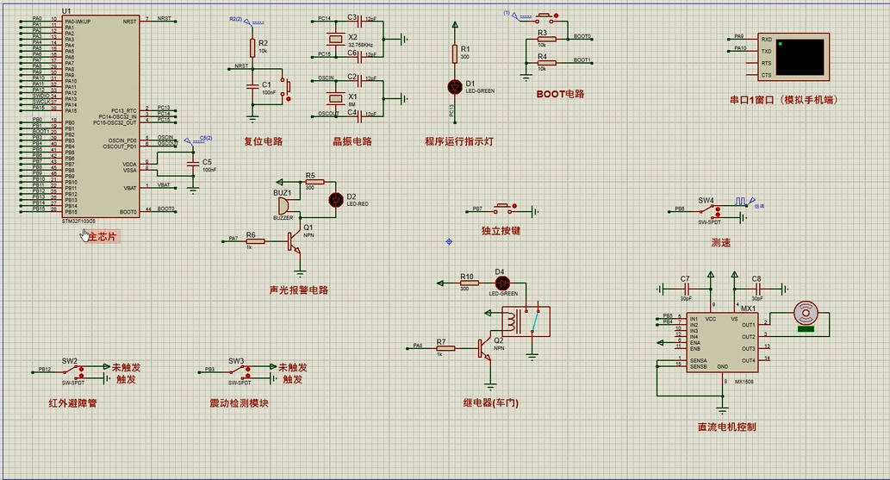Click the 复位电路 label
Screen dimensions: 890x480
click(264, 141)
